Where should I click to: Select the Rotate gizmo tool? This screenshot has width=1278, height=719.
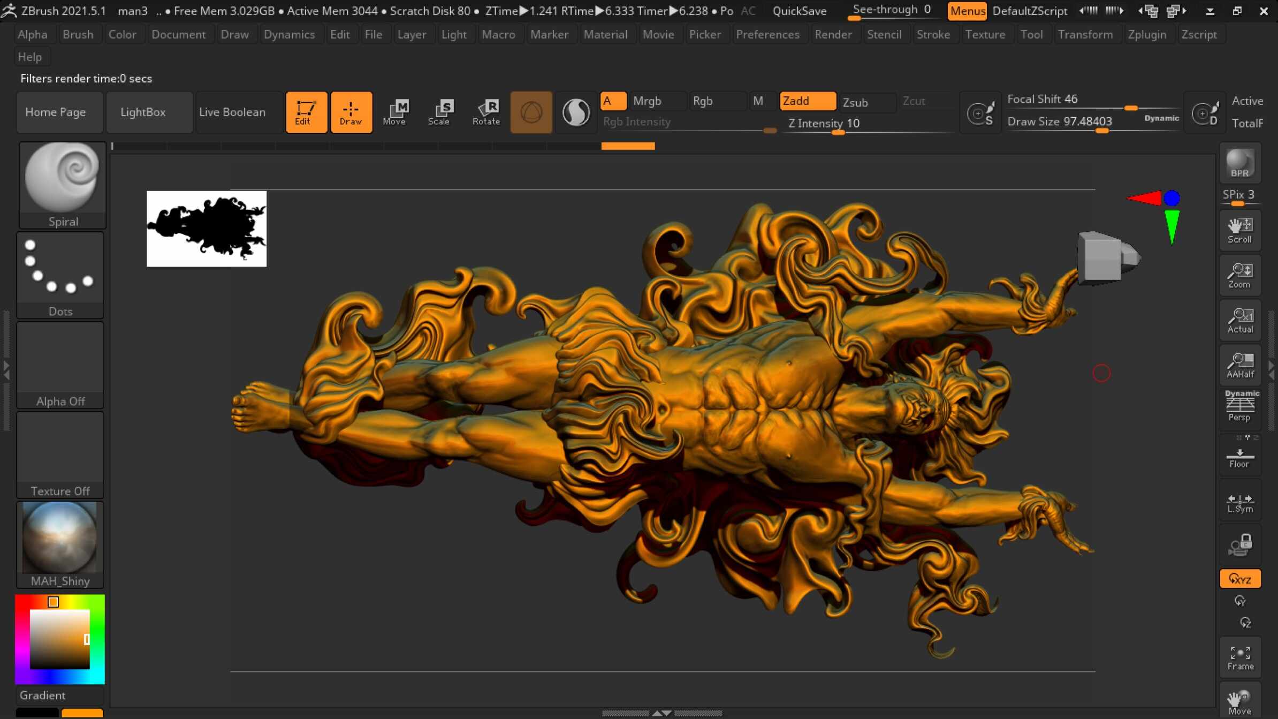[486, 112]
